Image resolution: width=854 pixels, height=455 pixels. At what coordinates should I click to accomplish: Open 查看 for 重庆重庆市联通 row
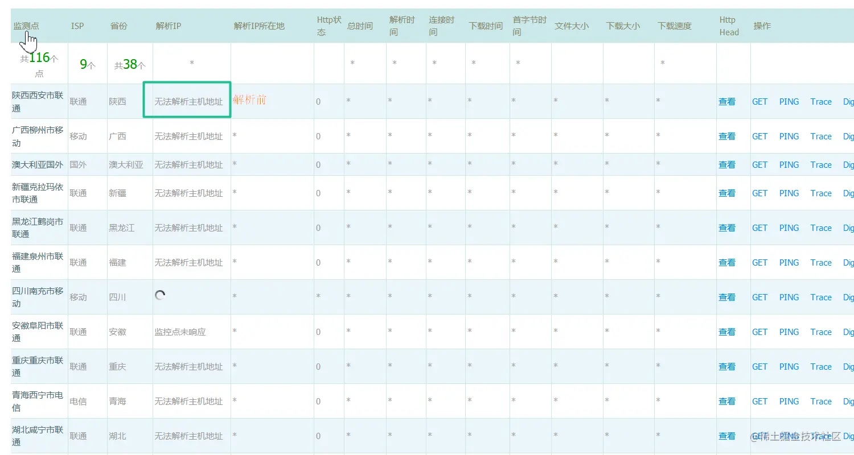pyautogui.click(x=727, y=367)
